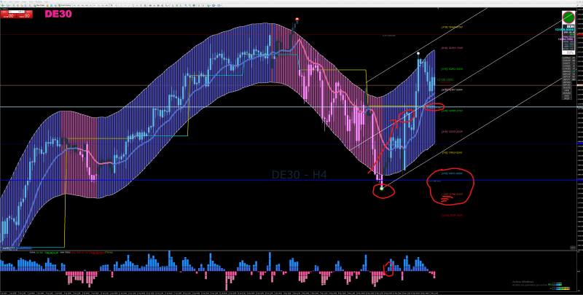Click the one-click trading volume field
The width and height of the screenshot is (583, 295).
coord(17,12)
